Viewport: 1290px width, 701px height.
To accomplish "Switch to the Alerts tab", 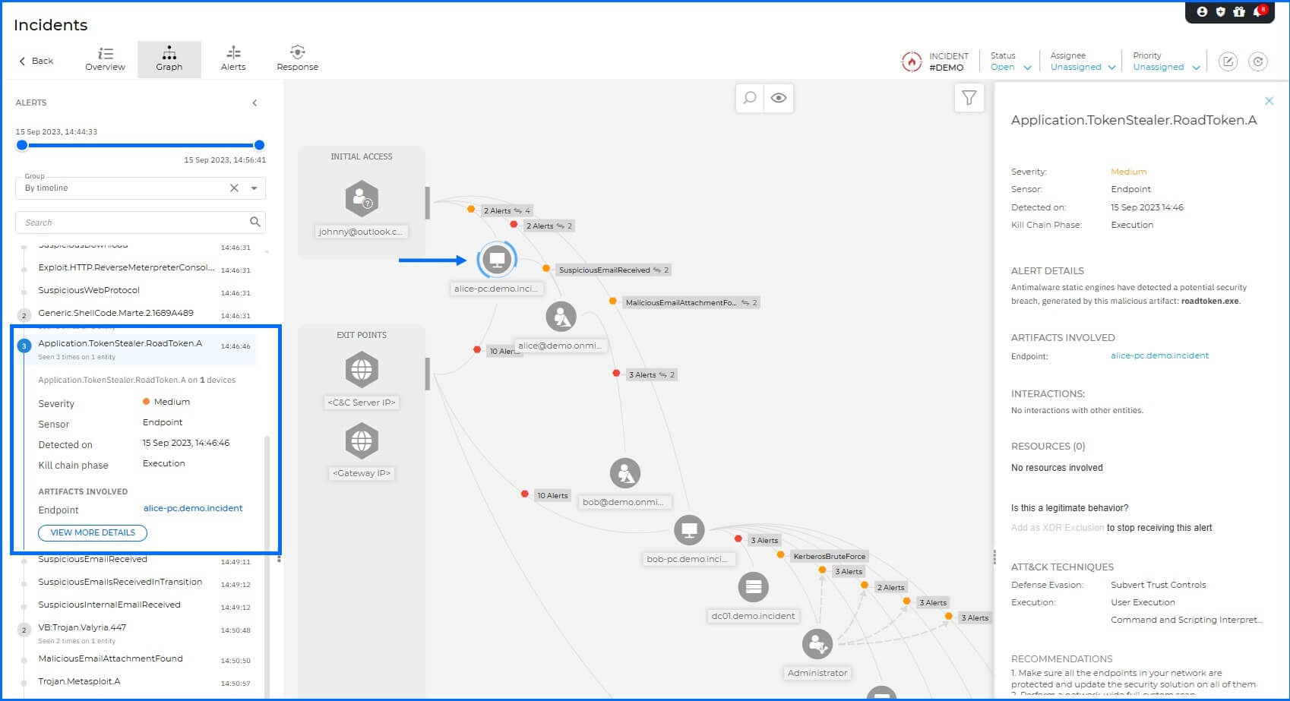I will click(233, 58).
